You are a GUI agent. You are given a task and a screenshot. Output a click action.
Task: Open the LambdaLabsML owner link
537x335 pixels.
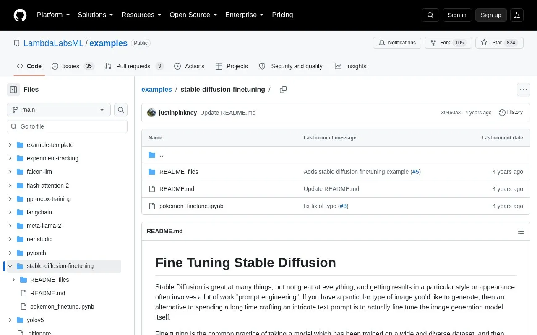point(53,43)
